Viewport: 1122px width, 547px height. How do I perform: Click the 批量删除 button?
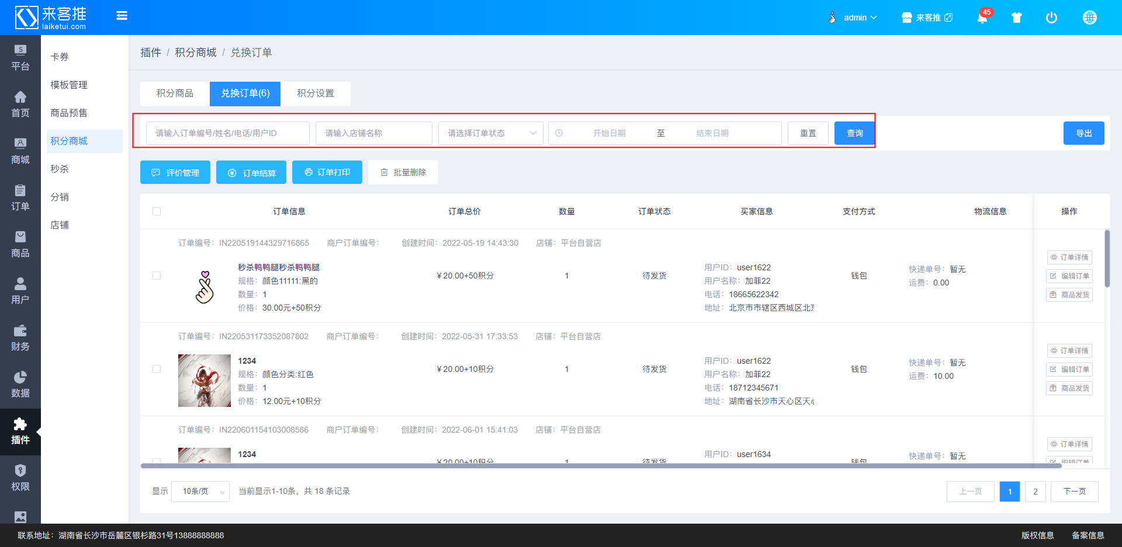click(403, 172)
